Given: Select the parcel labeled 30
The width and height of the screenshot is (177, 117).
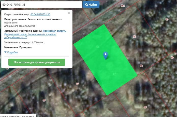Looking at the screenshot, I should click(x=167, y=19).
